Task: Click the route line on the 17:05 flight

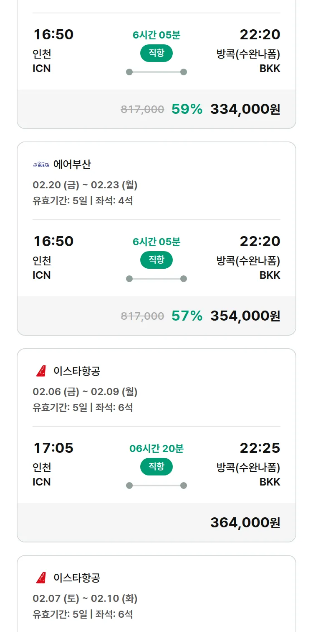Action: coord(156,486)
